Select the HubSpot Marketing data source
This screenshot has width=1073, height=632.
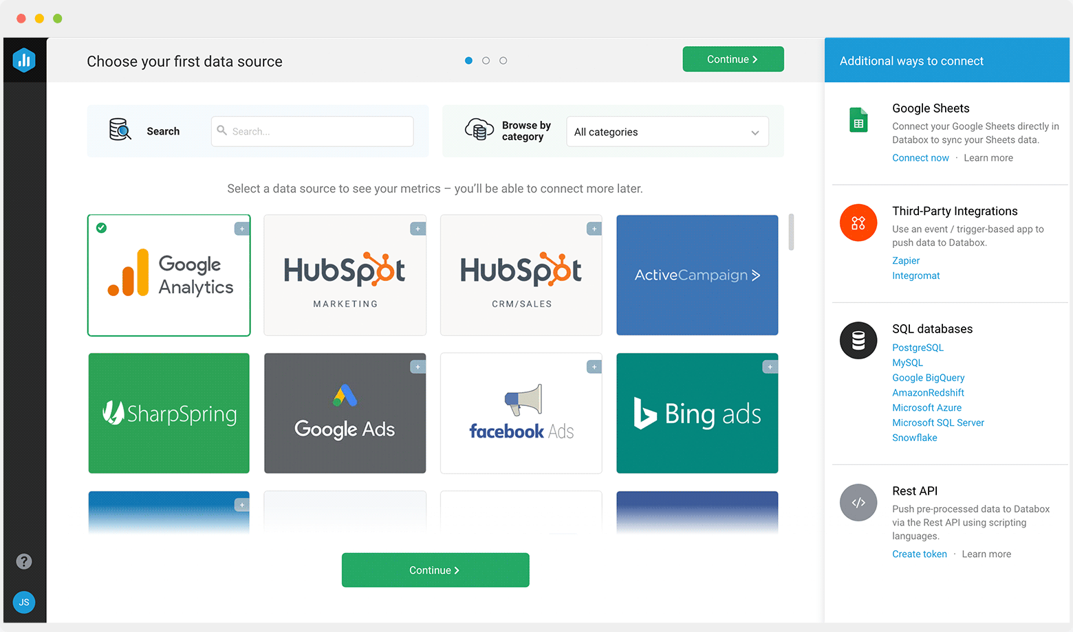[x=345, y=275]
